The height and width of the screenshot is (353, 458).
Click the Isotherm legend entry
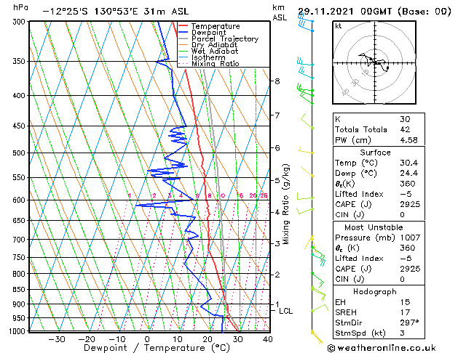(202, 57)
